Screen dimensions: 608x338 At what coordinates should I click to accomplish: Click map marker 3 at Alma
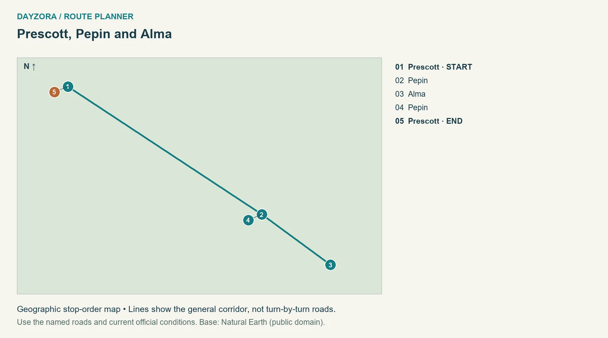330,265
